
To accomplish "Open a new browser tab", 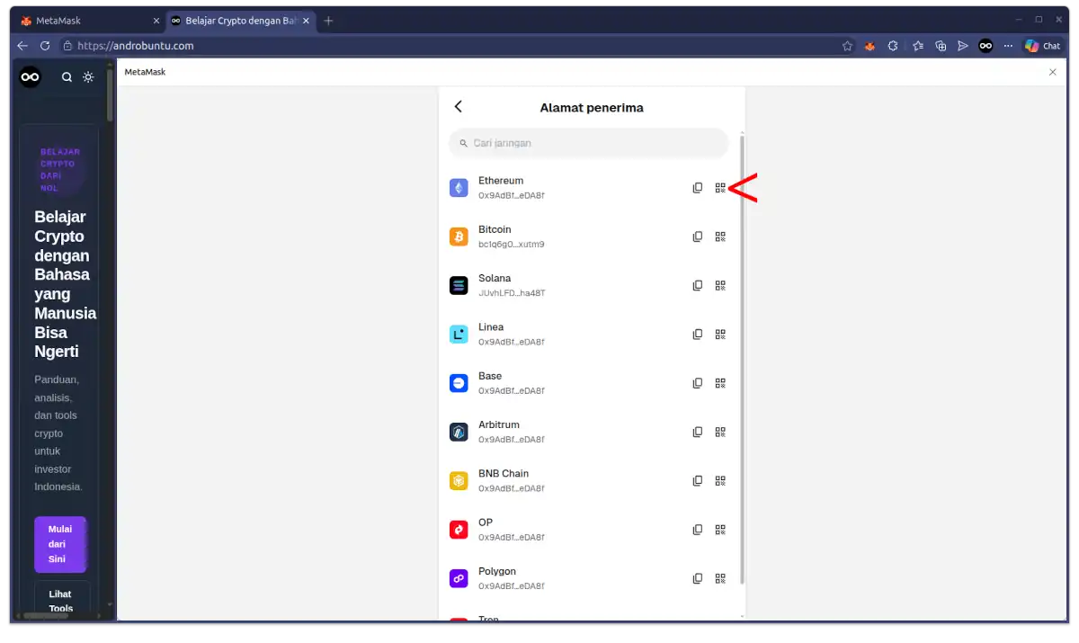I will [328, 21].
